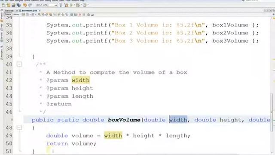Switch to the History view button
This screenshot has height=155, width=275.
(16, 14)
